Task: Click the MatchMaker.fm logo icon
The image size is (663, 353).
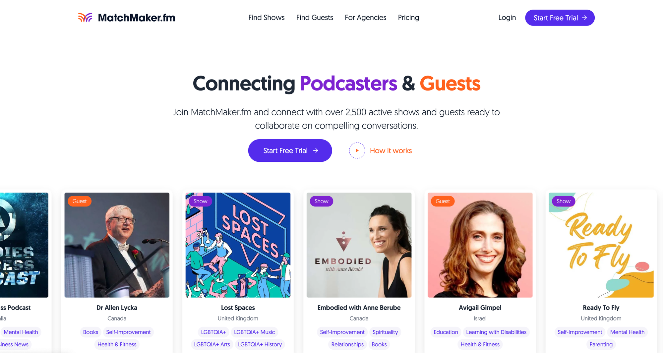Action: 85,18
